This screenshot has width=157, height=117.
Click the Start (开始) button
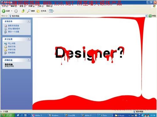tap(7, 115)
